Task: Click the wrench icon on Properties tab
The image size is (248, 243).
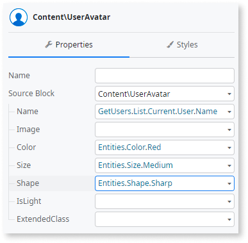Action: (49, 44)
